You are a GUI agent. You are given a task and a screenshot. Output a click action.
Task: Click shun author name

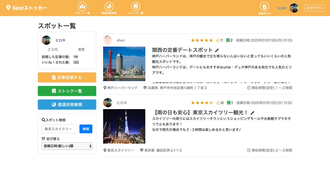click(121, 40)
